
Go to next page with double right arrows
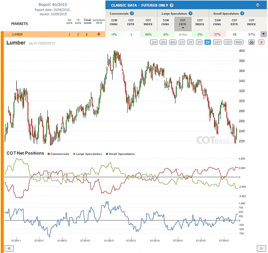[x=261, y=248]
